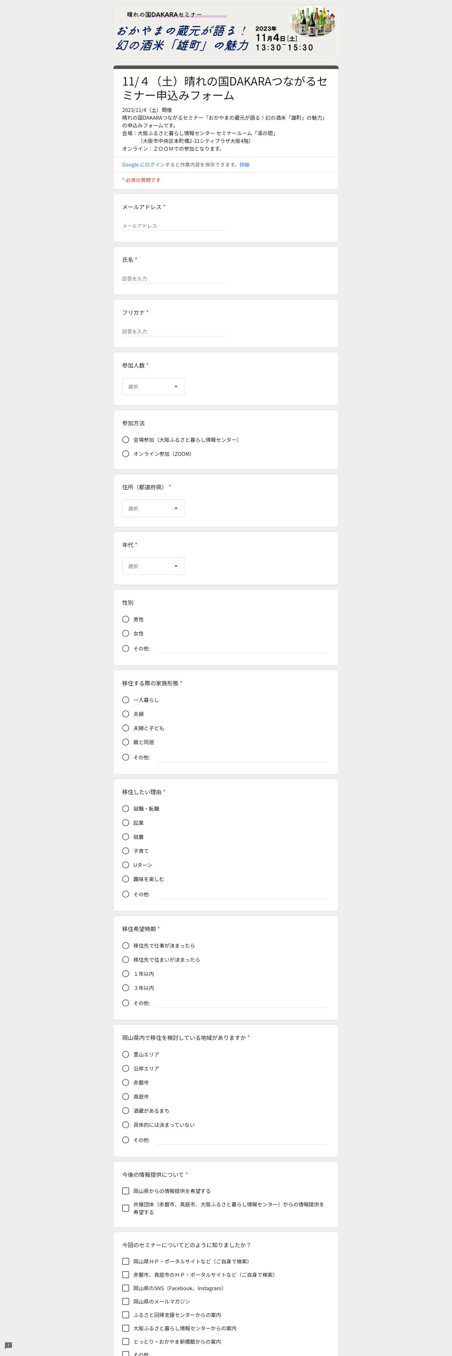Open the 住所（都道府県） selection dropdown
The image size is (452, 1356).
[x=153, y=508]
